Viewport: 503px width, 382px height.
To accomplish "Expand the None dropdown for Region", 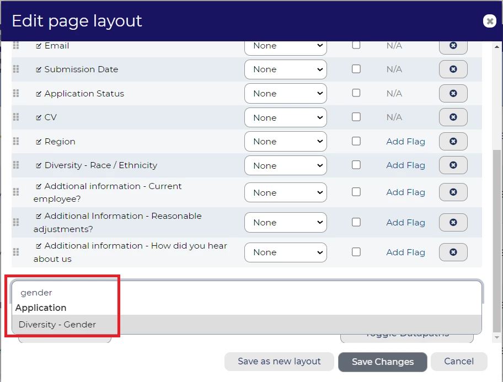I will [x=285, y=142].
